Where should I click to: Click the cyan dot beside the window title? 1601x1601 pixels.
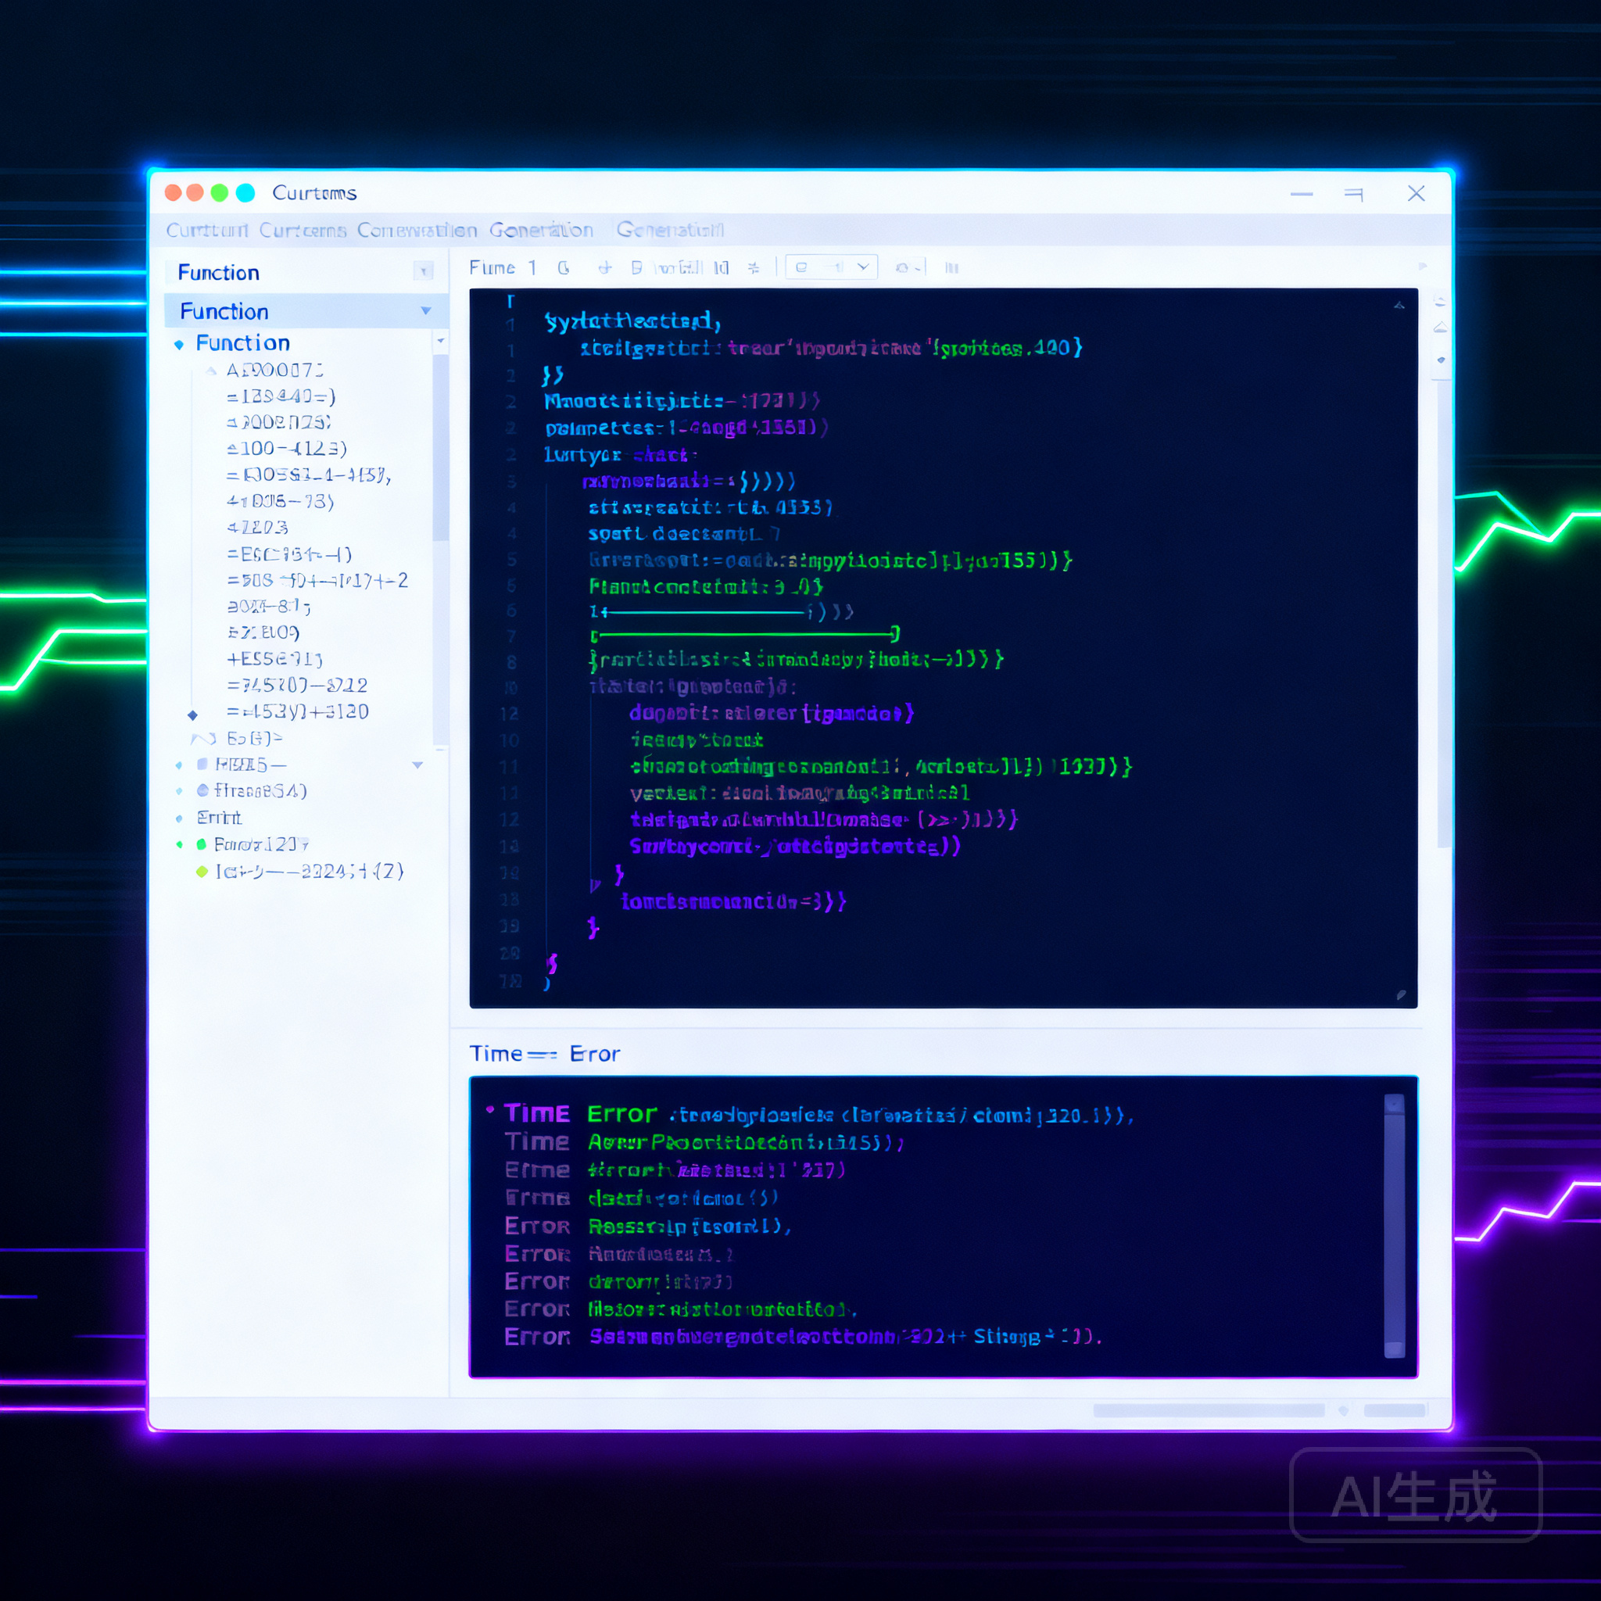tap(245, 192)
